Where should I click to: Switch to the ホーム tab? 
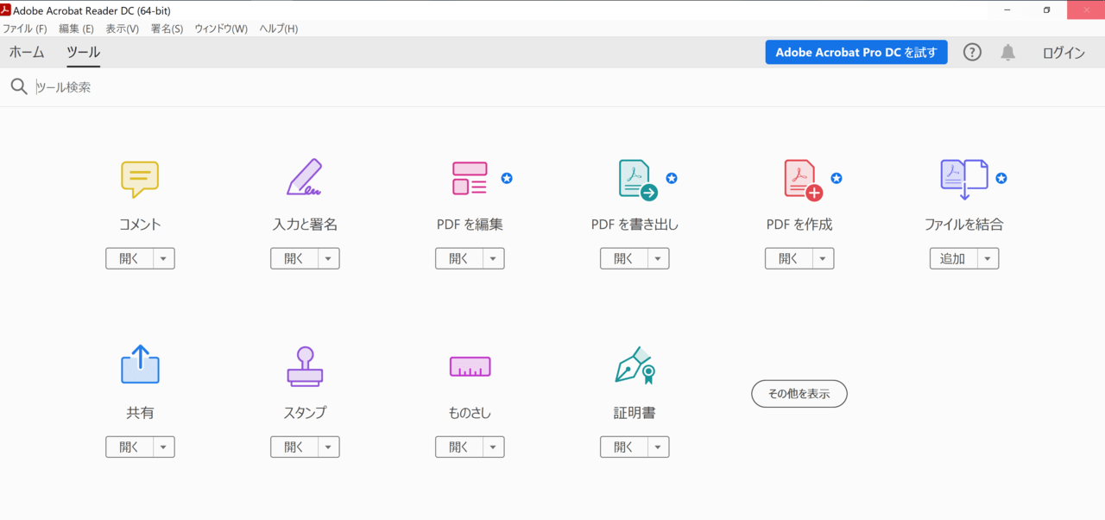(x=27, y=53)
